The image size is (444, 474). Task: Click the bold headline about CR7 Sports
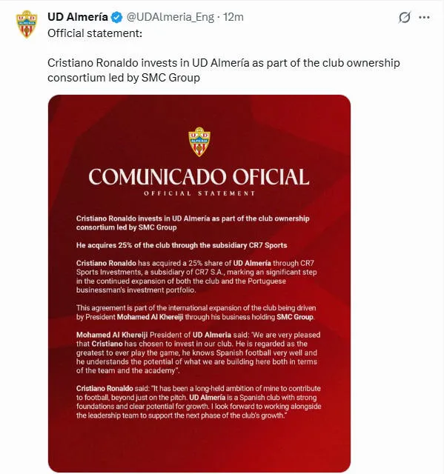[x=182, y=245]
